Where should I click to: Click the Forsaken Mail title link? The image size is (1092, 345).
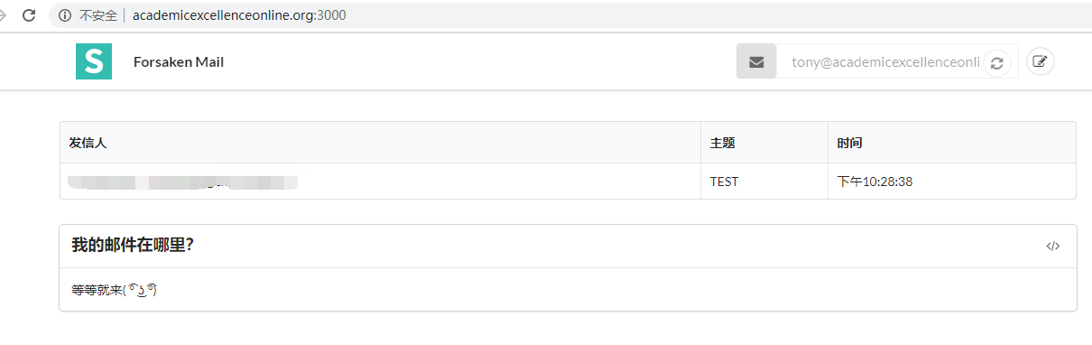[179, 62]
